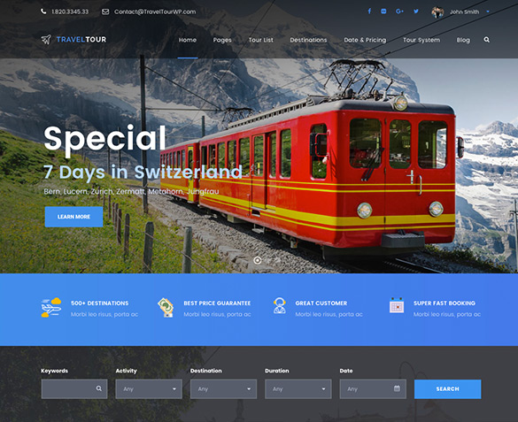Click the Google Plus icon

point(399,12)
